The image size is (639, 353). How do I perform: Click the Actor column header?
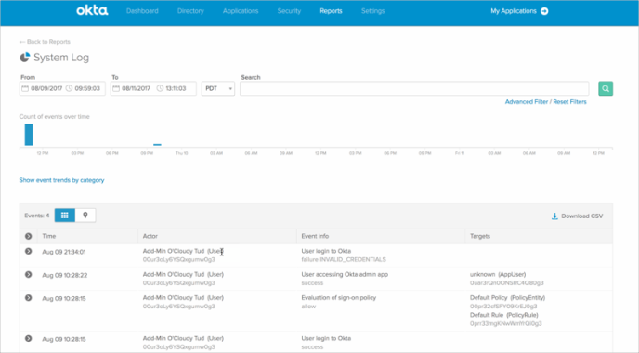[x=150, y=236]
